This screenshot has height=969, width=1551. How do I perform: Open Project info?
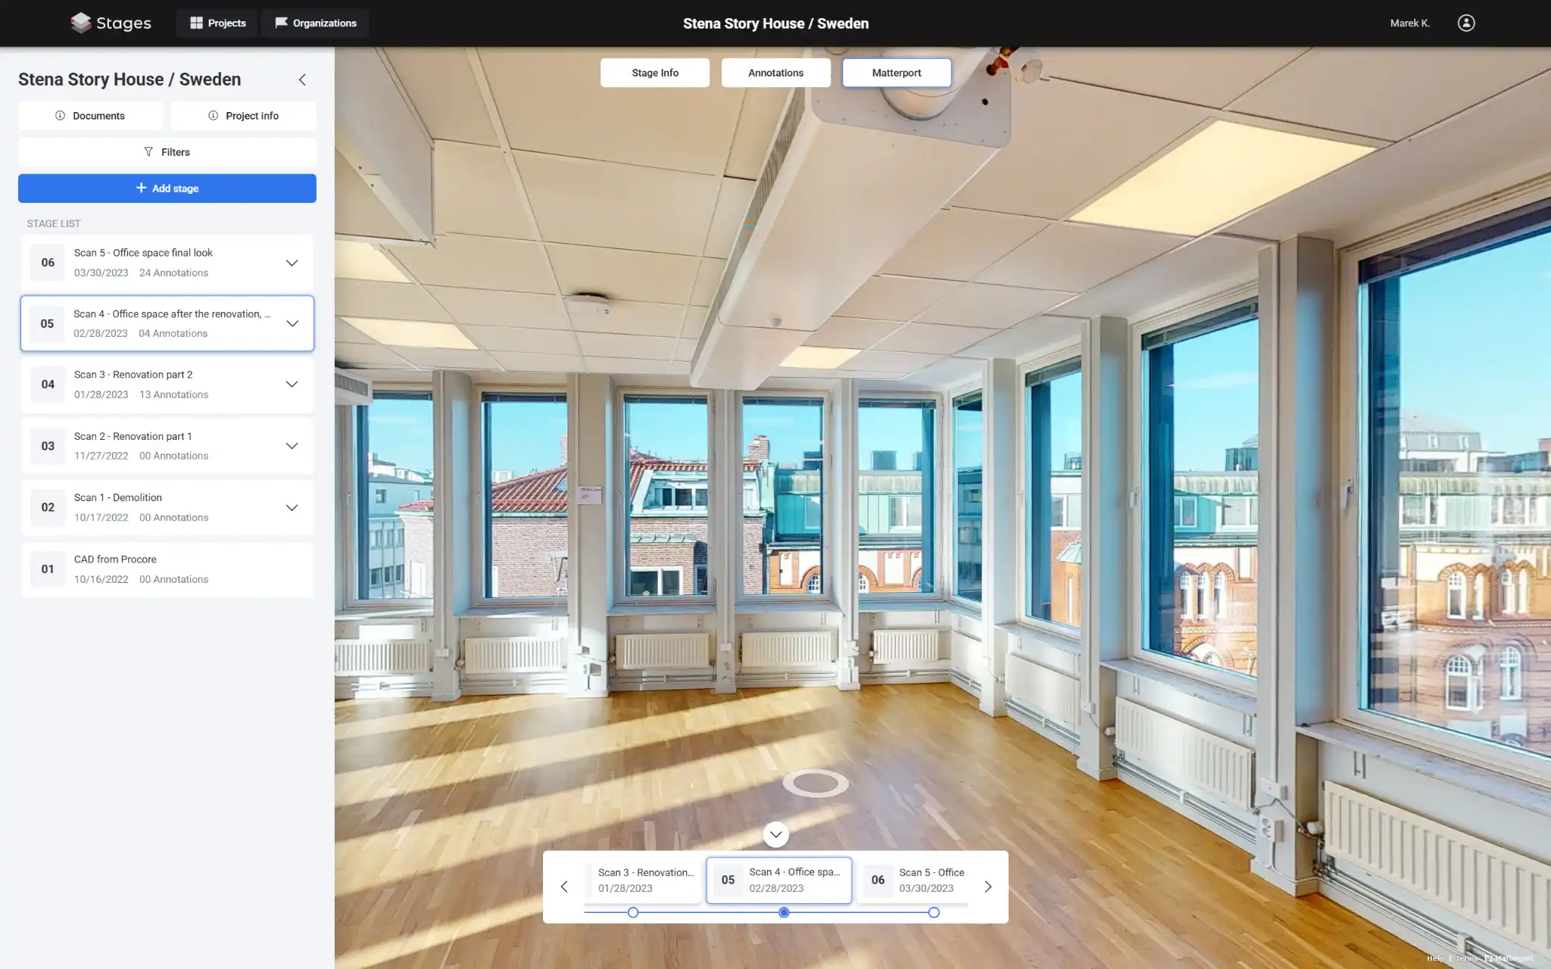[x=243, y=116]
